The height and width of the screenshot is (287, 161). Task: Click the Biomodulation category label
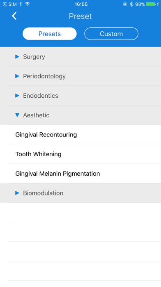pyautogui.click(x=43, y=193)
